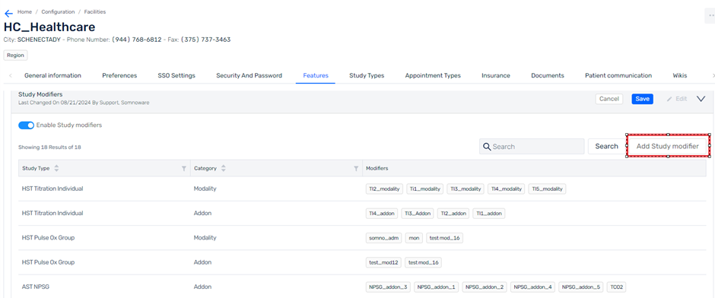This screenshot has width=715, height=298.
Task: Select the mon modifier chip
Action: pyautogui.click(x=414, y=238)
